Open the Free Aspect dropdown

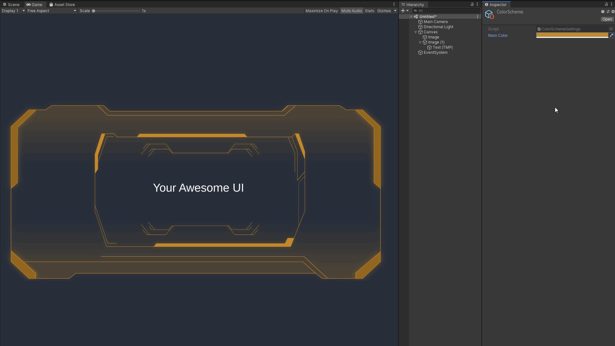point(51,11)
